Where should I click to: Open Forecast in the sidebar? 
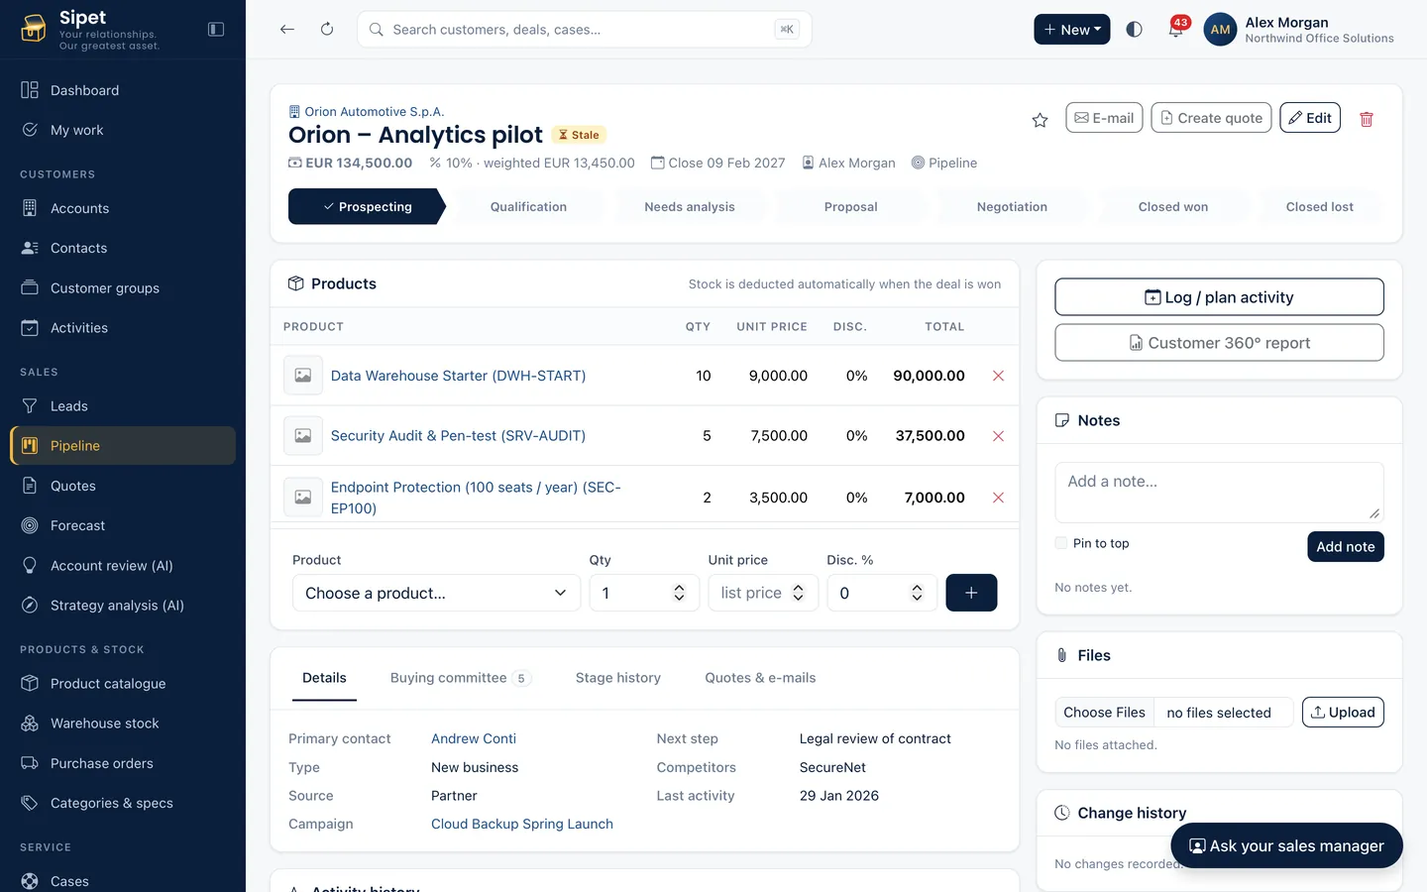(x=123, y=525)
